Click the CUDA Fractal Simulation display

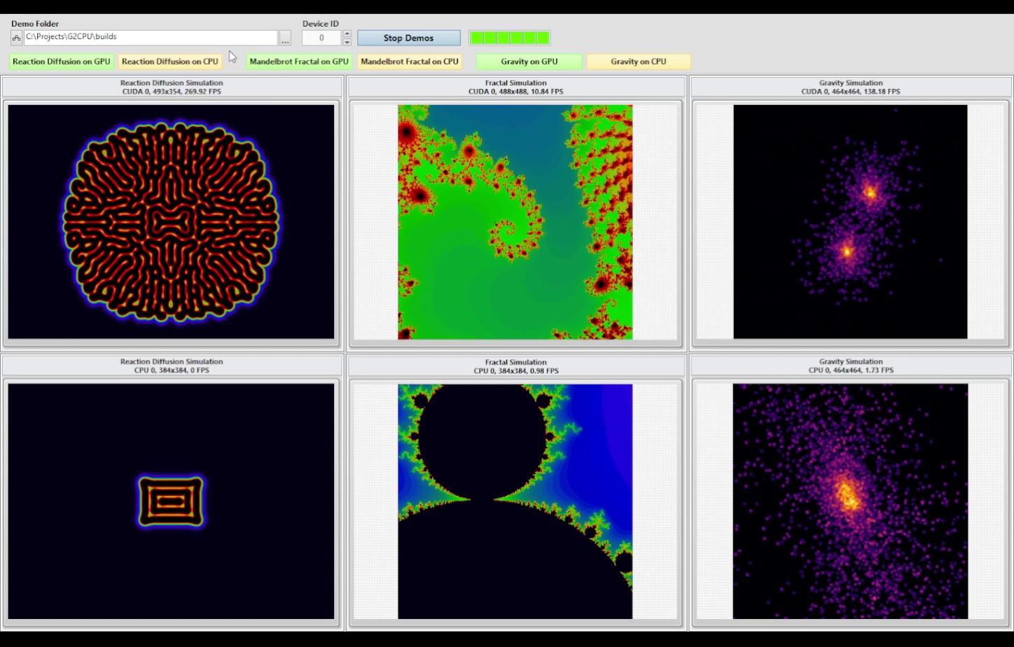pyautogui.click(x=515, y=222)
